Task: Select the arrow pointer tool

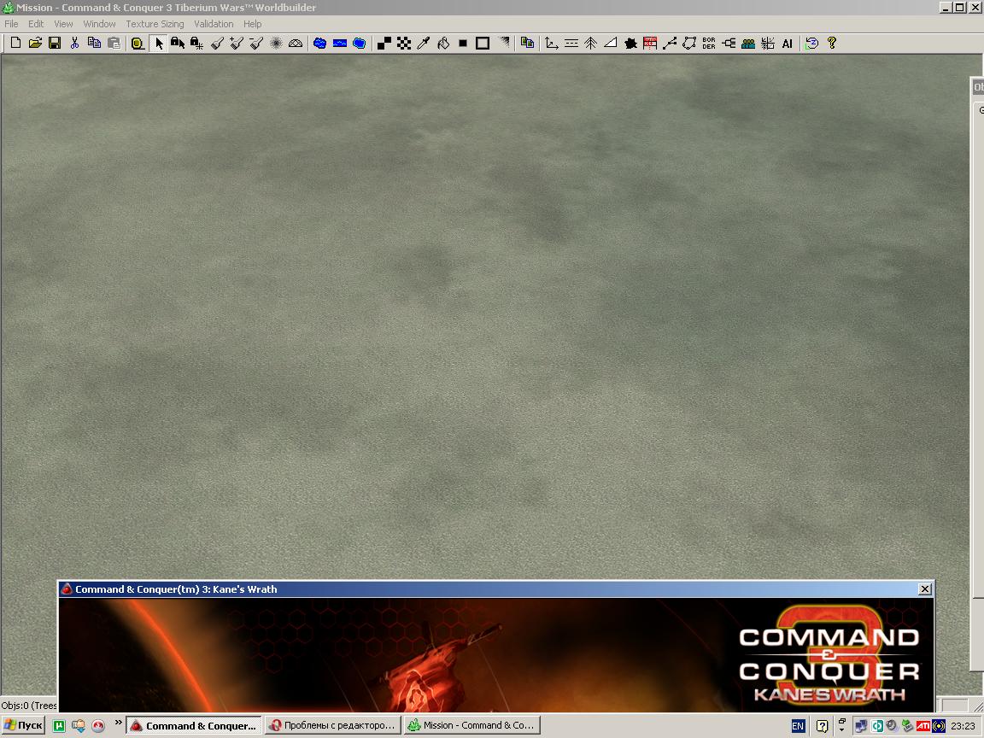Action: coord(158,43)
